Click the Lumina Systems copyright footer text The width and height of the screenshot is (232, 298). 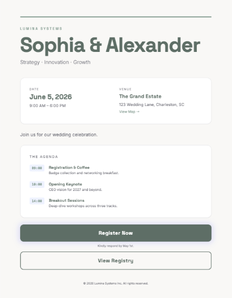coord(116,283)
